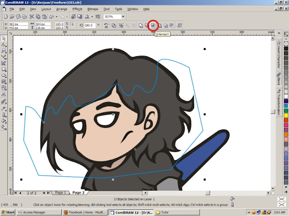Click the Import icon
Screen dimensions: 289x216
[73, 17]
